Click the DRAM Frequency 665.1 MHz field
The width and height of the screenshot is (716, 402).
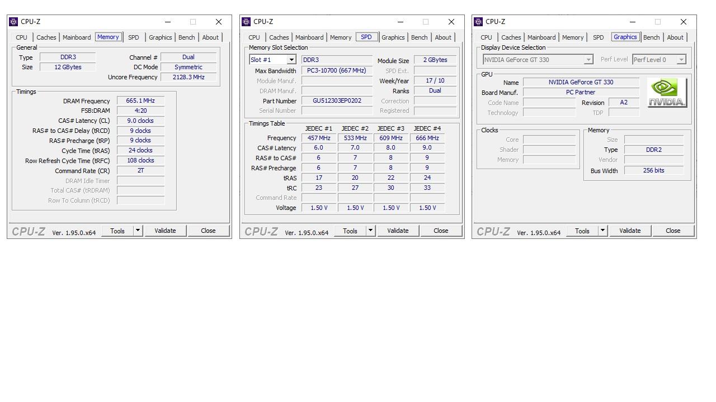point(140,101)
